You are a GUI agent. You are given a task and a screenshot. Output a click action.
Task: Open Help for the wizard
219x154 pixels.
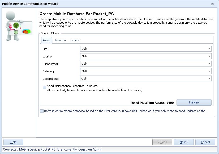[x=13, y=142]
